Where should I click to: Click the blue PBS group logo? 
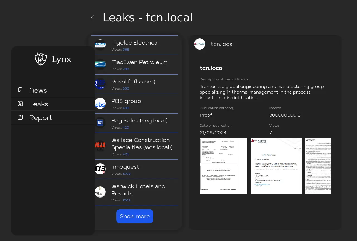coord(100,104)
